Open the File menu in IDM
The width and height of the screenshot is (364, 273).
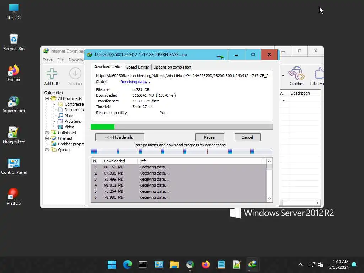click(x=60, y=60)
